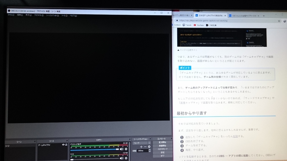Open the ファイル menu in OBS
Viewport: 287px width, 161px height.
tap(11, 15)
